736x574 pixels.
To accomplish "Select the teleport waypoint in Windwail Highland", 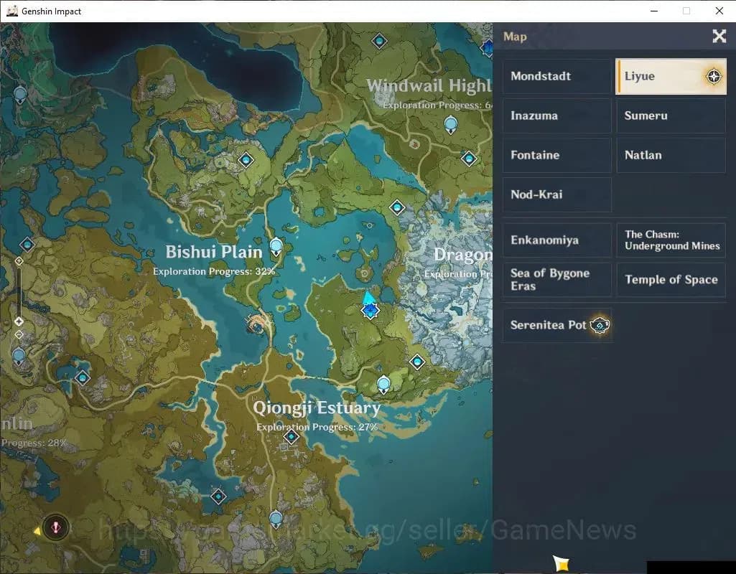I will [451, 126].
